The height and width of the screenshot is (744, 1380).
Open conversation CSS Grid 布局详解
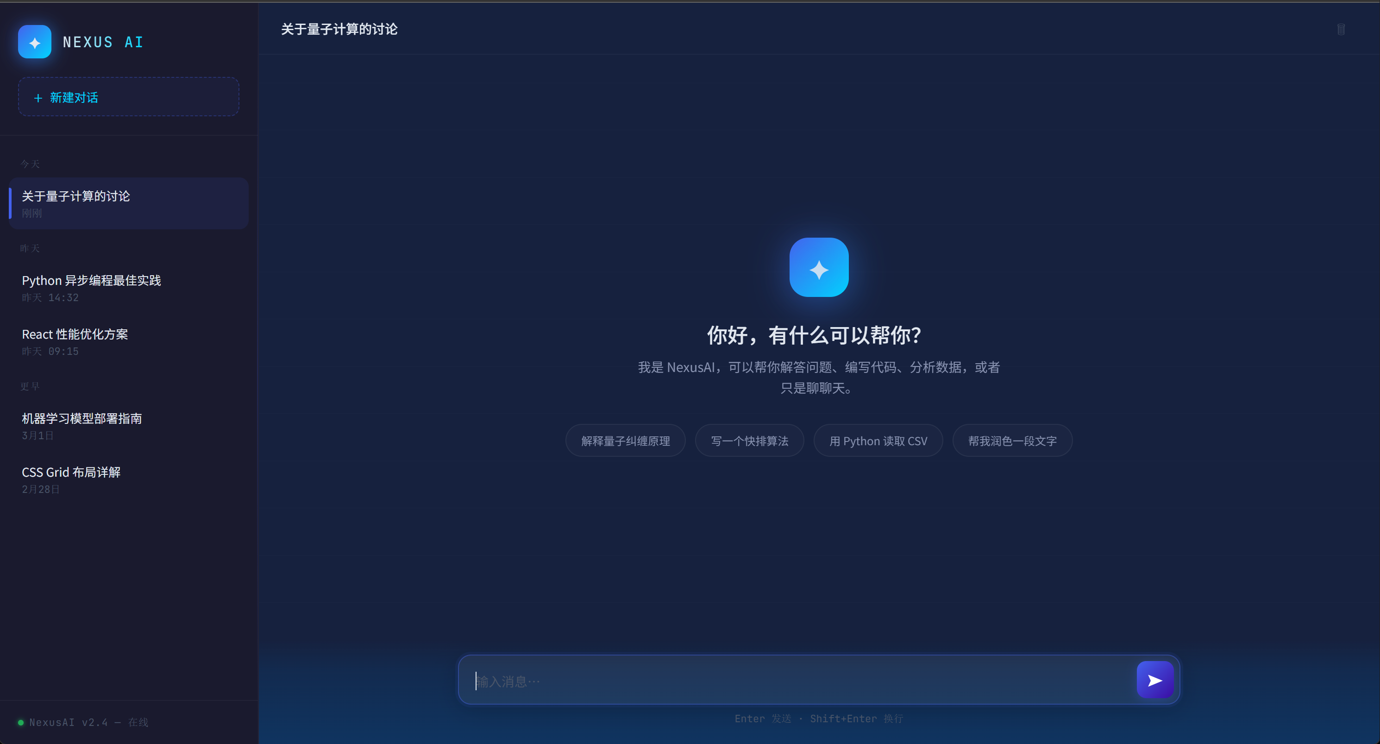coord(129,480)
